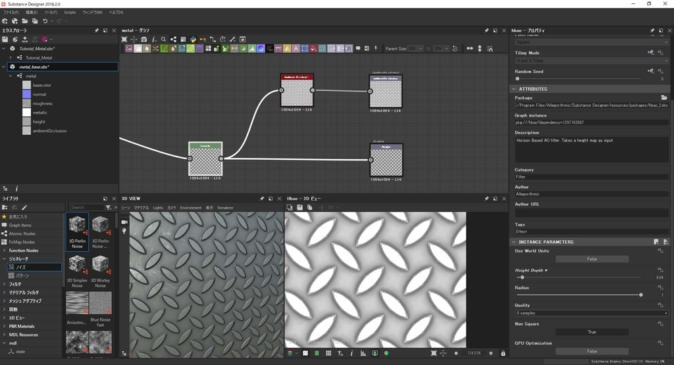Screen dimensions: 674x365
Task: Pin the hbao Properties panel
Action: 652,30
